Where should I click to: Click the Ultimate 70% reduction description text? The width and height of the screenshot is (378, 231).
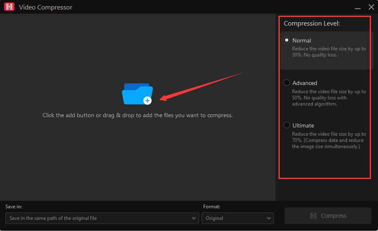pyautogui.click(x=329, y=140)
